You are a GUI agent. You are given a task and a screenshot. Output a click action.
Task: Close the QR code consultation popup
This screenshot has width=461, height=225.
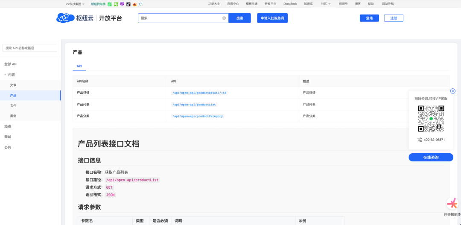coord(453,91)
